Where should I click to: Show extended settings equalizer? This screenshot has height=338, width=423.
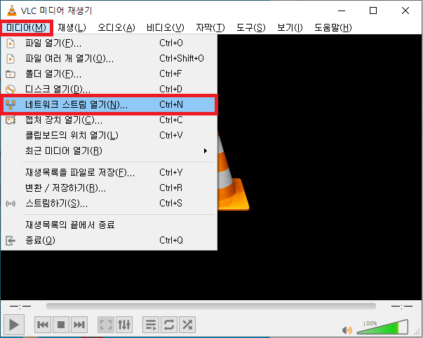(x=124, y=325)
